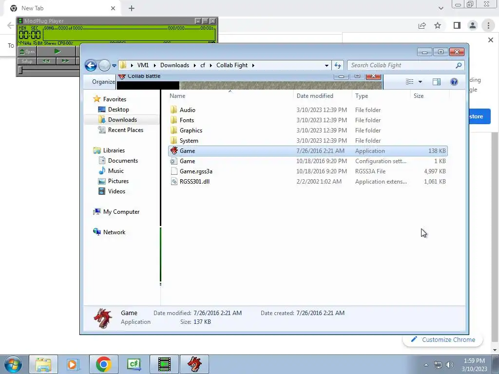
Task: Close the New Tab tab
Action: [113, 8]
